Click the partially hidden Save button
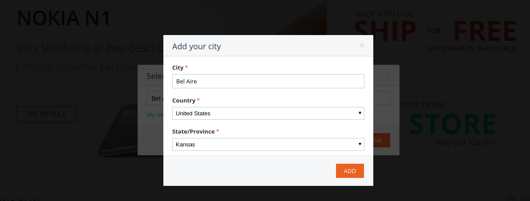Screen dimensions: 530x201 coord(381,140)
